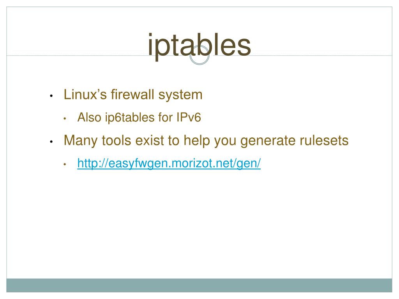Viewport: 399px width, 299px height.
Task: Click the dotted divider line left of title
Action: (x=77, y=55)
